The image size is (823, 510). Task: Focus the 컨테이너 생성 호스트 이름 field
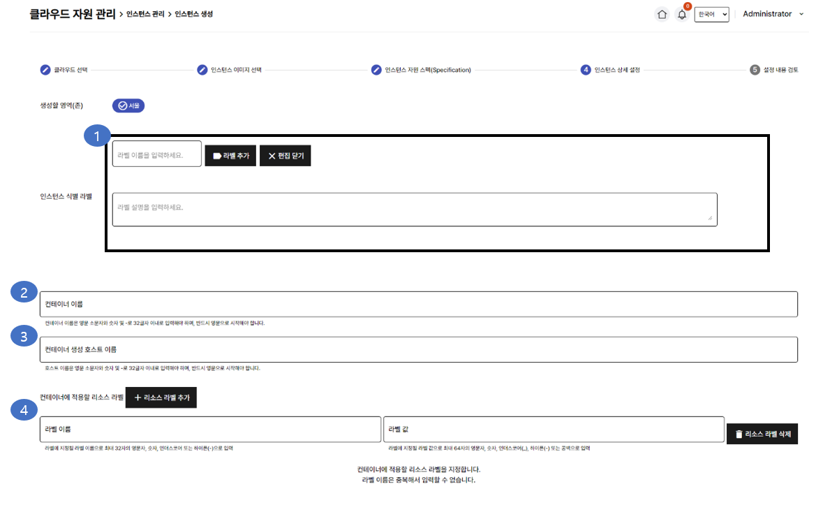[x=418, y=349]
